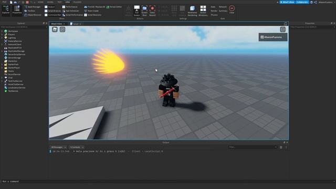Show Render stats
This screenshot has height=189, width=336.
[214, 11]
